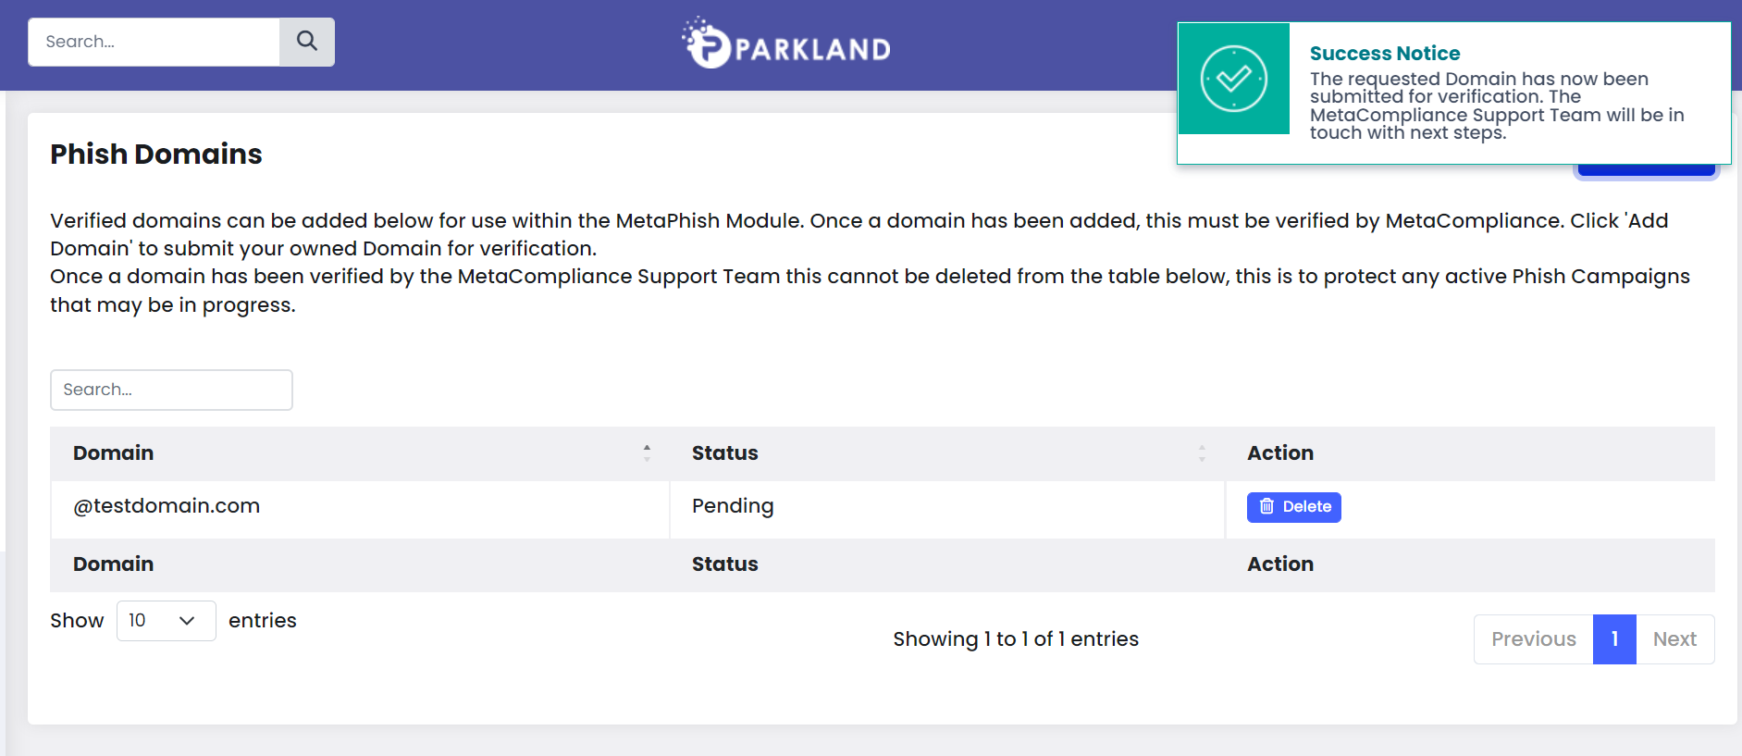Sort by Domain column arrow icon

tap(647, 453)
